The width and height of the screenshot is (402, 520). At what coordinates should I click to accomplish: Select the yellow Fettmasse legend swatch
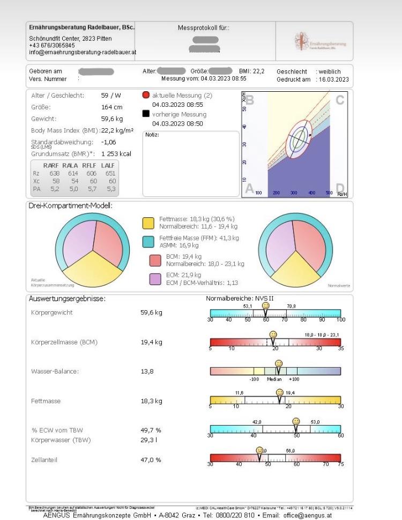coord(148,223)
